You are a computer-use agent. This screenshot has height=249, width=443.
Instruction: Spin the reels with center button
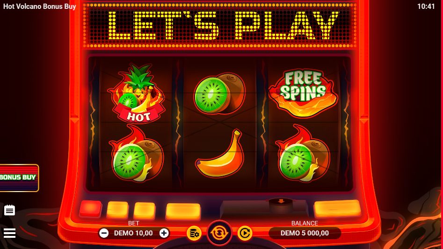coord(219,233)
